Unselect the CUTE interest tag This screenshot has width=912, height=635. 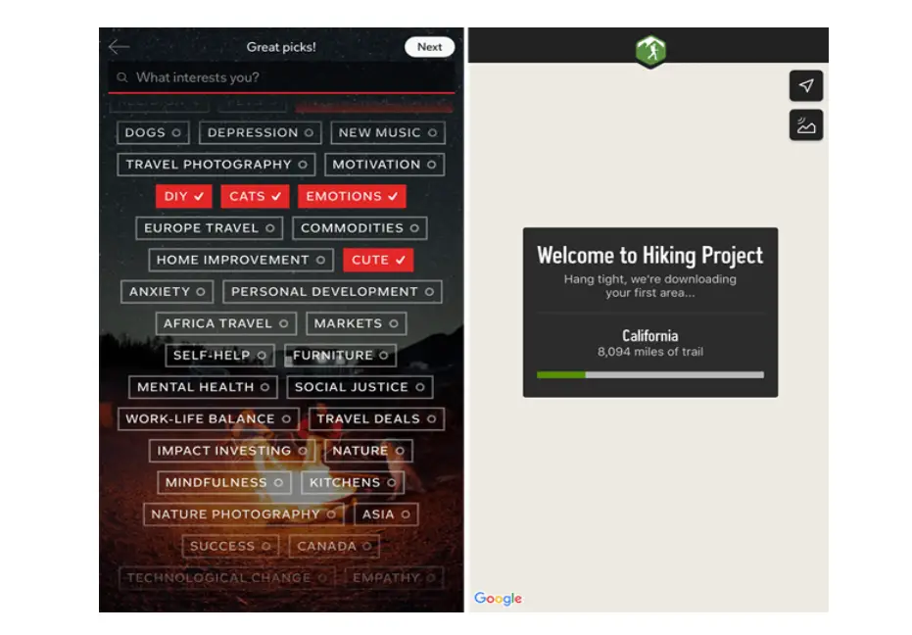pos(377,260)
